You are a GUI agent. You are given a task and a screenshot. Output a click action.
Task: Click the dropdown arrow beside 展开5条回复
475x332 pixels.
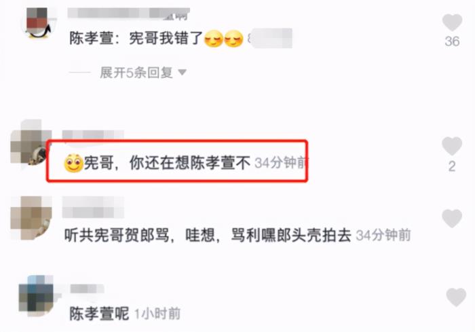182,73
